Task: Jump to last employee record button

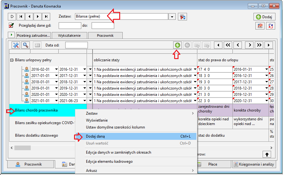Action: click(46, 17)
